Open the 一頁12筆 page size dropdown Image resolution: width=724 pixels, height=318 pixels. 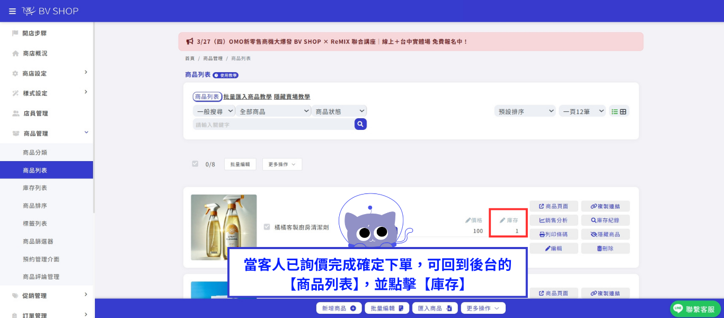582,111
